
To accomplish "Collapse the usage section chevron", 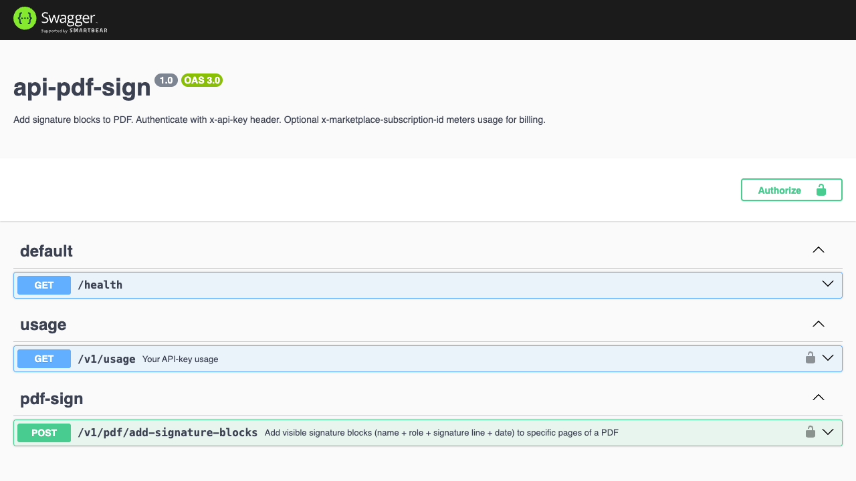I will coord(819,324).
